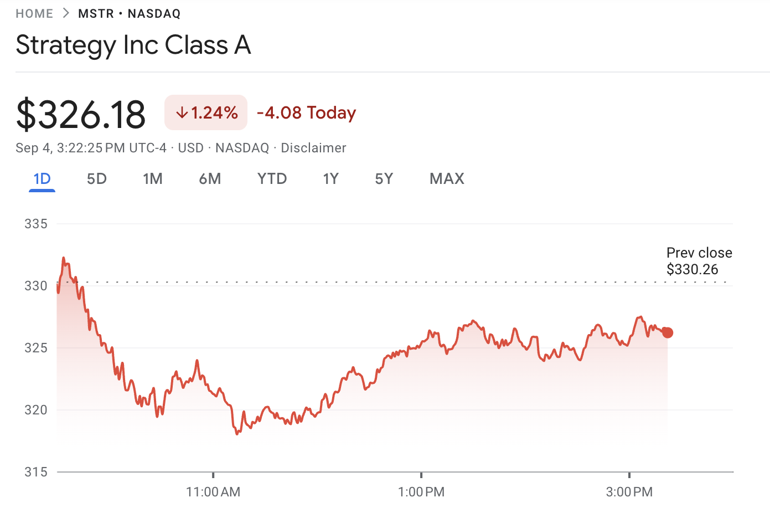Click the Prev close $330.26 label
This screenshot has height=518, width=770.
tap(699, 260)
